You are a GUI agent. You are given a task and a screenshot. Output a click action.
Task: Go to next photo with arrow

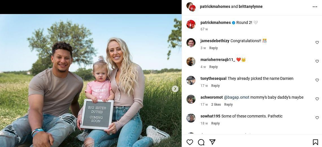(175, 89)
